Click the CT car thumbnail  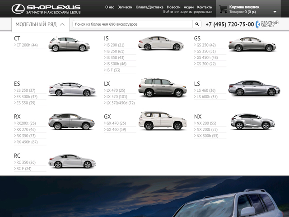click(69, 44)
